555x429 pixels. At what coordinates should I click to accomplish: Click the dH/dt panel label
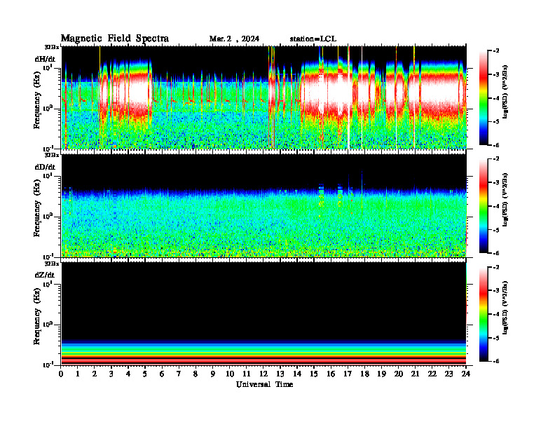pyautogui.click(x=45, y=59)
